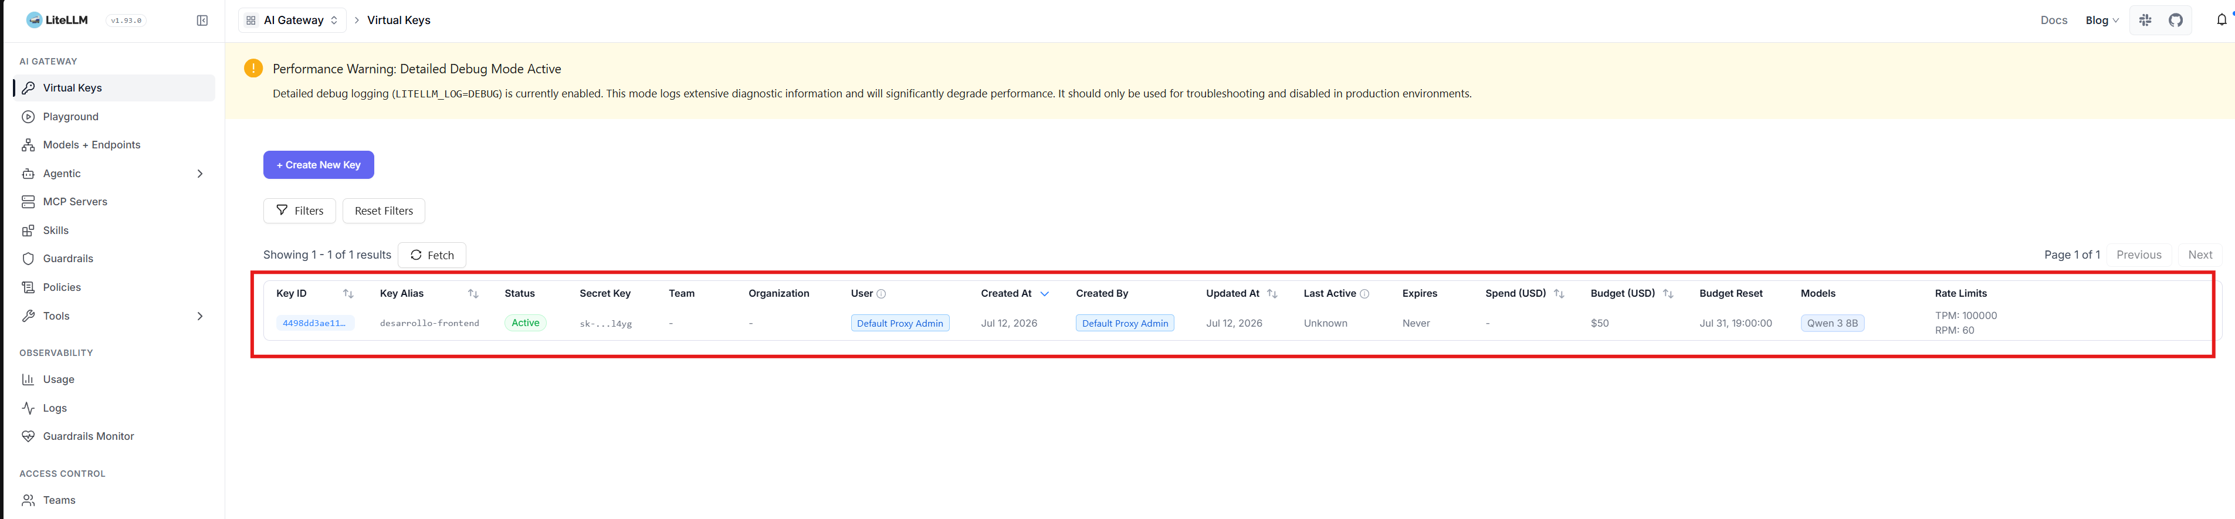Open the AI Gateway switcher dropdown
Viewport: 2235px width, 519px height.
pos(292,20)
